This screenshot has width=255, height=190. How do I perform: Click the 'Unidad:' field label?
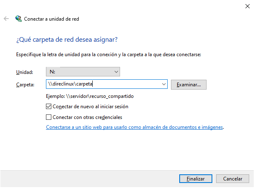[x=24, y=72]
